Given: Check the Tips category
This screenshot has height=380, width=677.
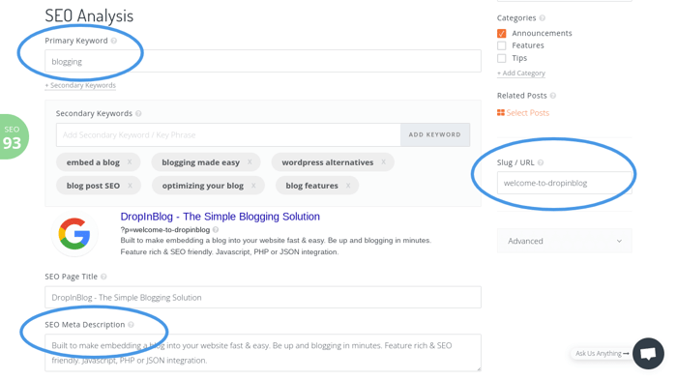Looking at the screenshot, I should (x=502, y=58).
